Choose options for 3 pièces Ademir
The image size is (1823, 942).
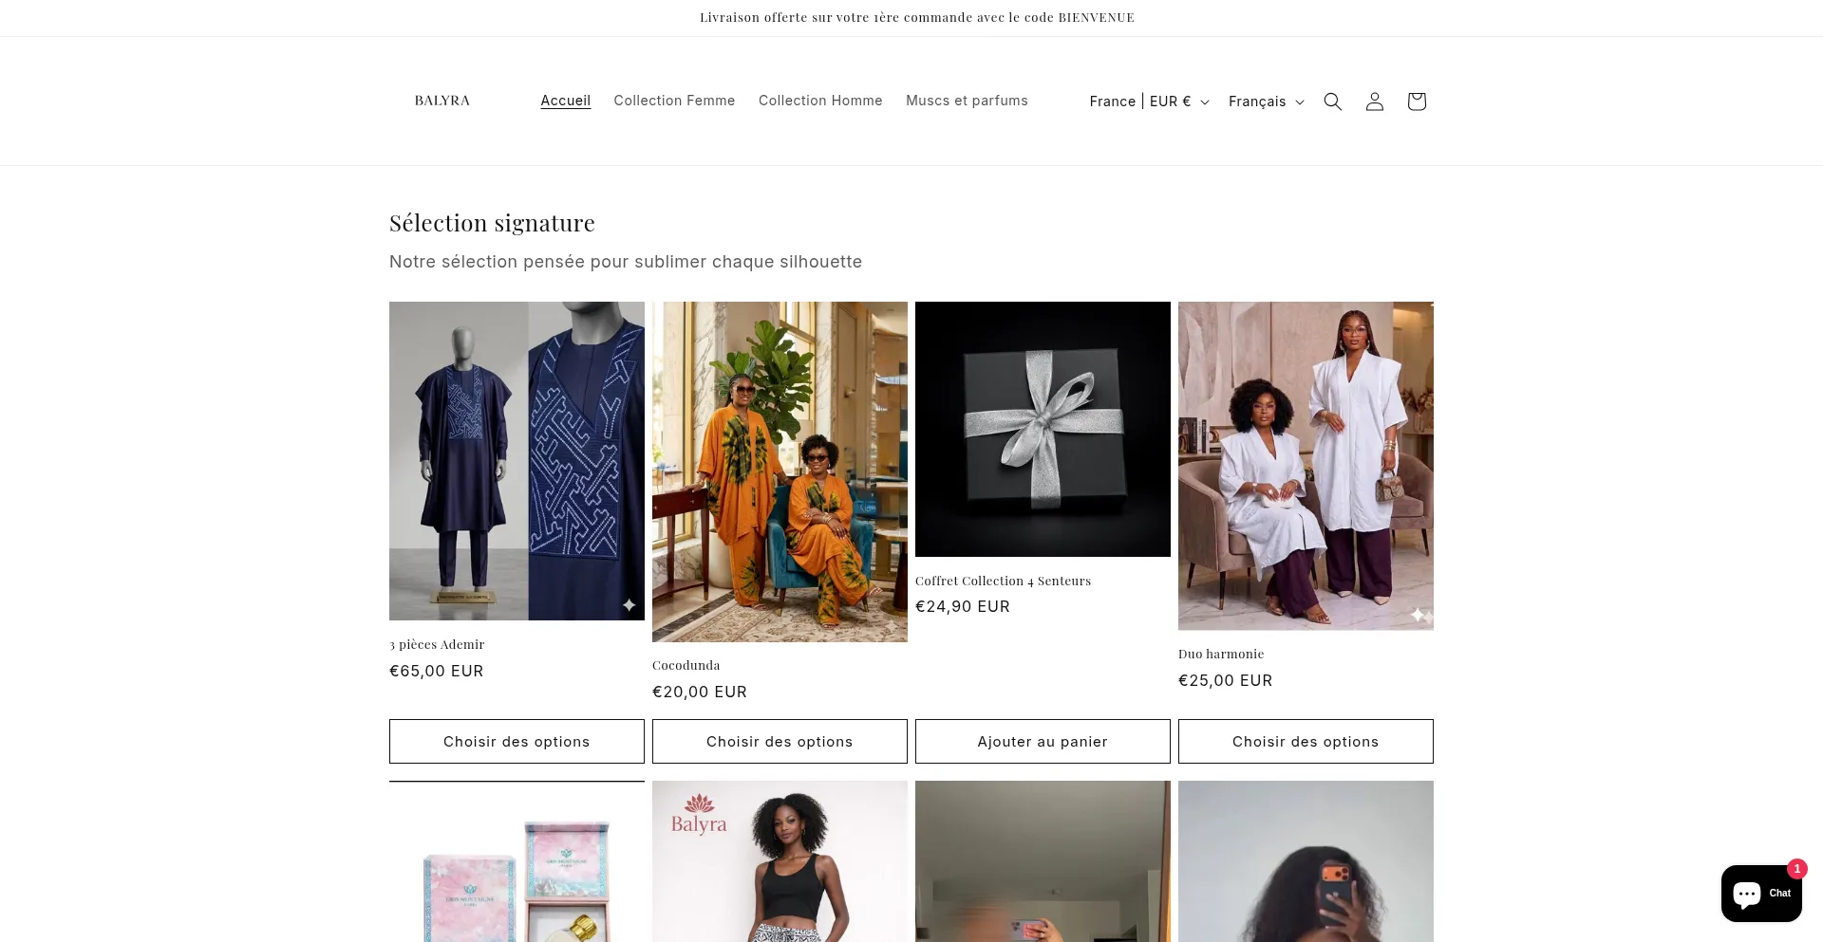(x=517, y=741)
